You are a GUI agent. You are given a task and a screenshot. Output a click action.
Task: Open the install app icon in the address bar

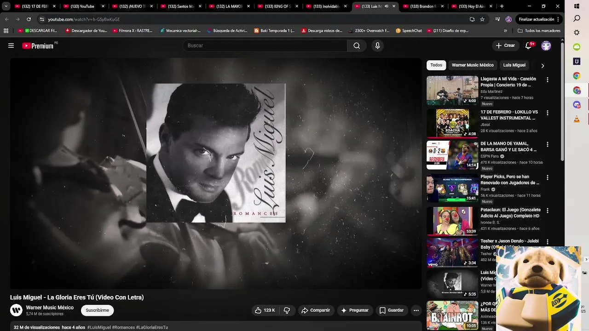click(472, 19)
